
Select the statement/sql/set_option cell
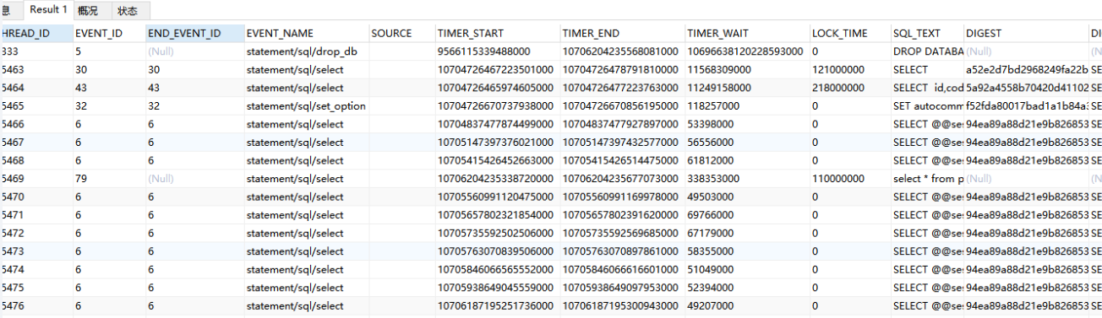point(305,106)
